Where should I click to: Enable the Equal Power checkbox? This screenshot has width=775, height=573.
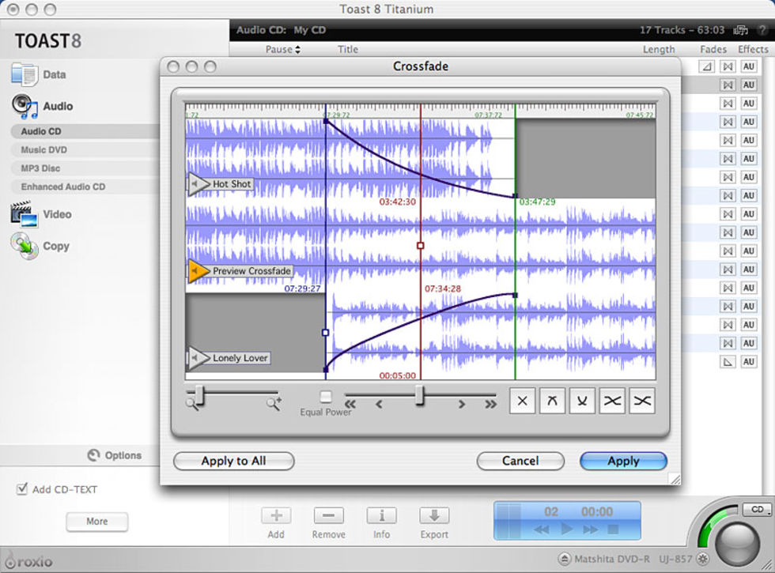coord(326,397)
